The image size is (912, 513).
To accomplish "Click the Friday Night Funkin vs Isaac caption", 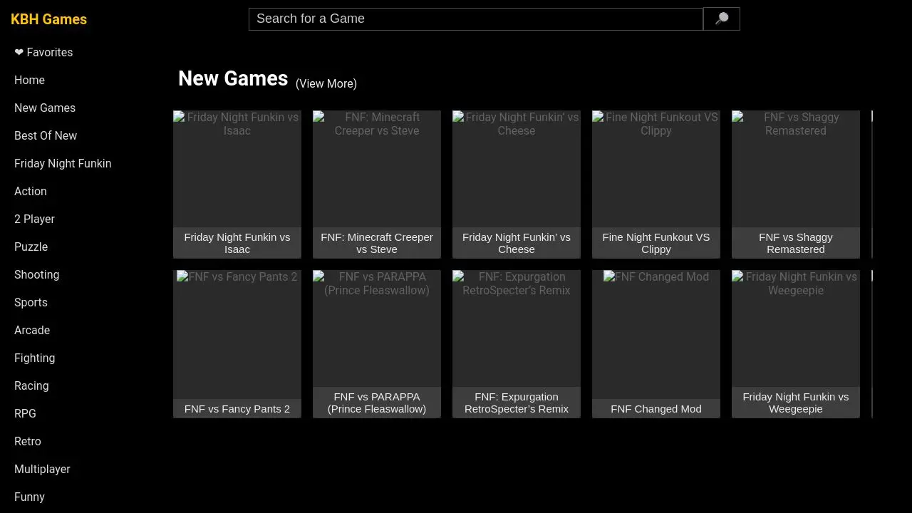I will coord(237,243).
